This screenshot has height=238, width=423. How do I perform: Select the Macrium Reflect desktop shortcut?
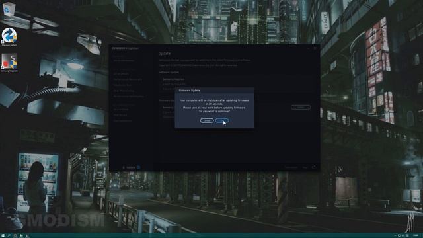click(x=9, y=37)
